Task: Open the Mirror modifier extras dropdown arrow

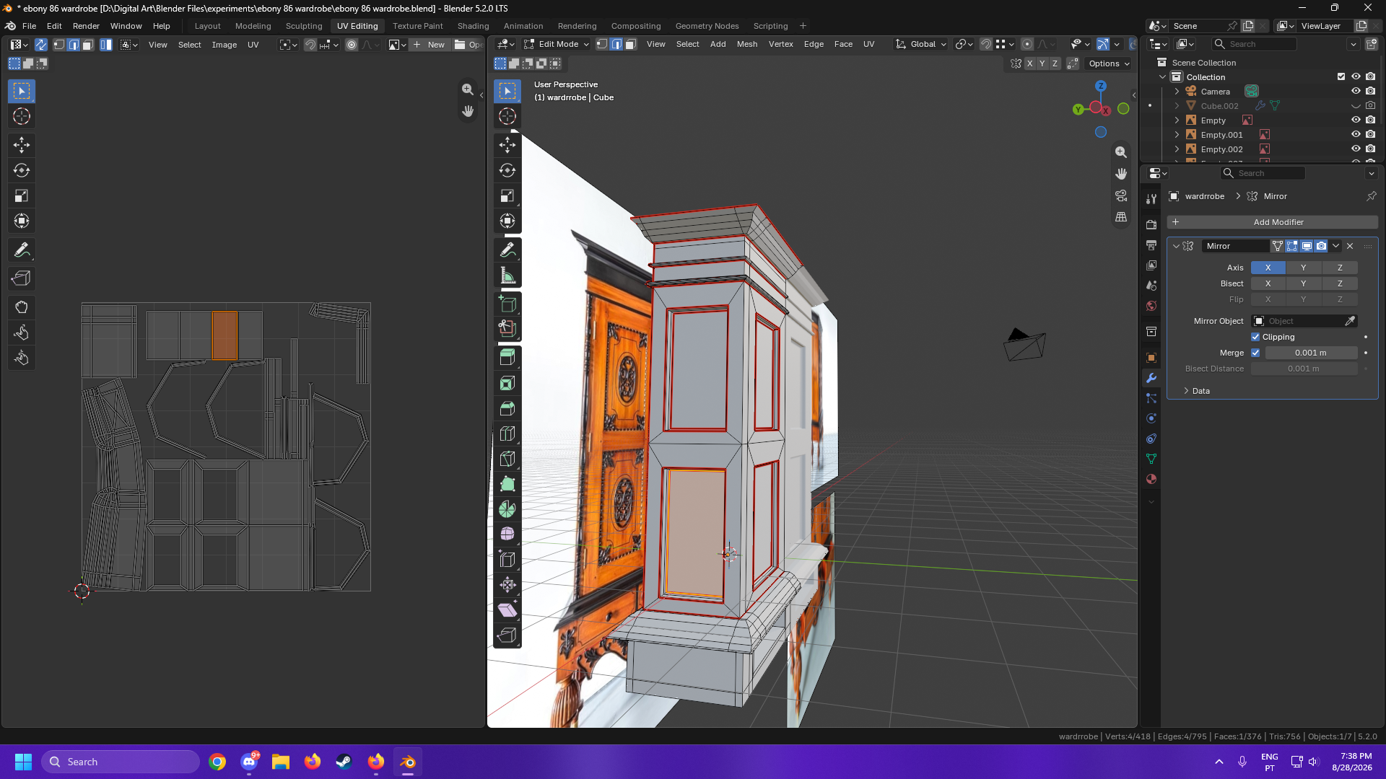Action: pyautogui.click(x=1336, y=246)
